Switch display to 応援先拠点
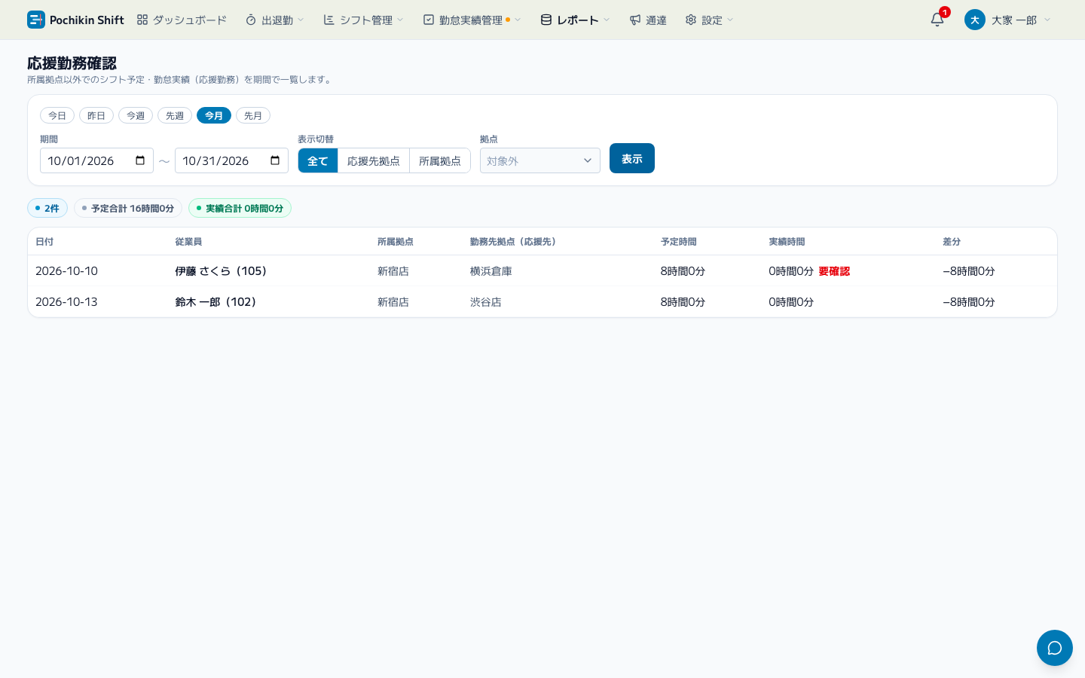 tap(374, 160)
